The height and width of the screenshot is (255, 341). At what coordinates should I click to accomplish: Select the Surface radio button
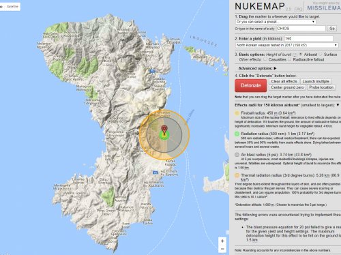click(x=321, y=55)
